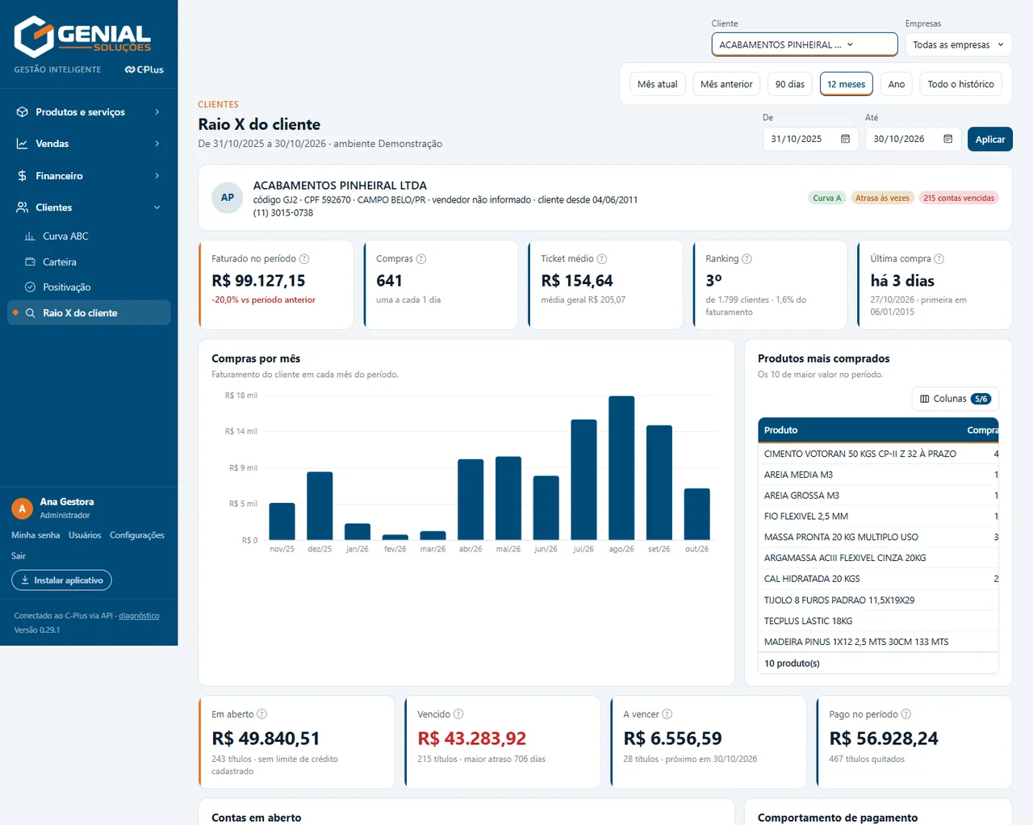Select the 90 dias period
1033x825 pixels.
[790, 84]
